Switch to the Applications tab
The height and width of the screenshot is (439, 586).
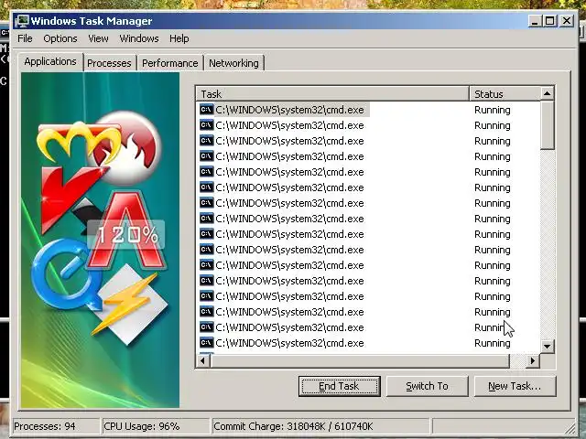click(x=50, y=61)
